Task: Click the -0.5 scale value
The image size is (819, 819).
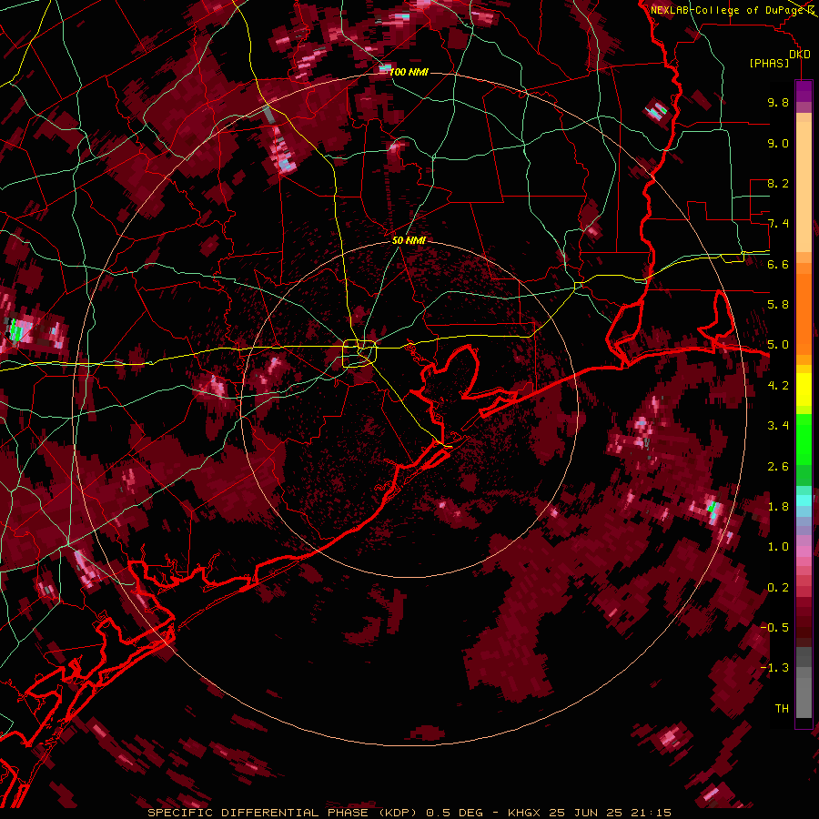Action: pos(774,628)
